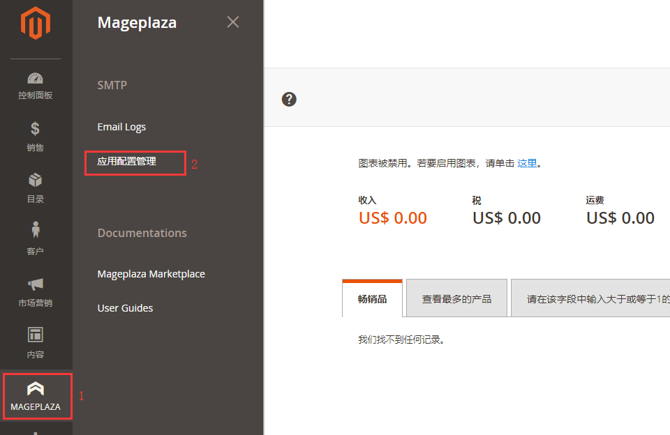Click the 运费 US$ 0.00 value

point(620,218)
